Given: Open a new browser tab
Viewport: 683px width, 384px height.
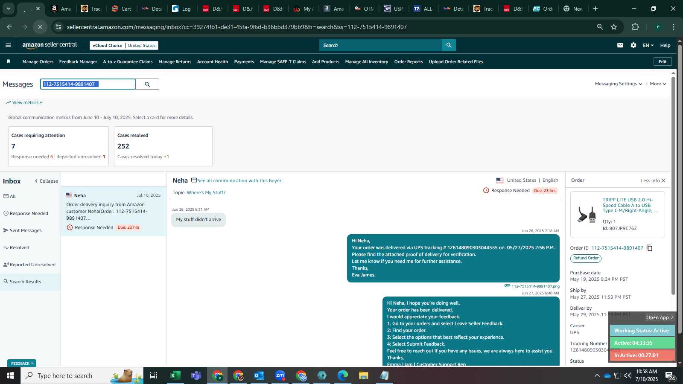Looking at the screenshot, I should (595, 9).
